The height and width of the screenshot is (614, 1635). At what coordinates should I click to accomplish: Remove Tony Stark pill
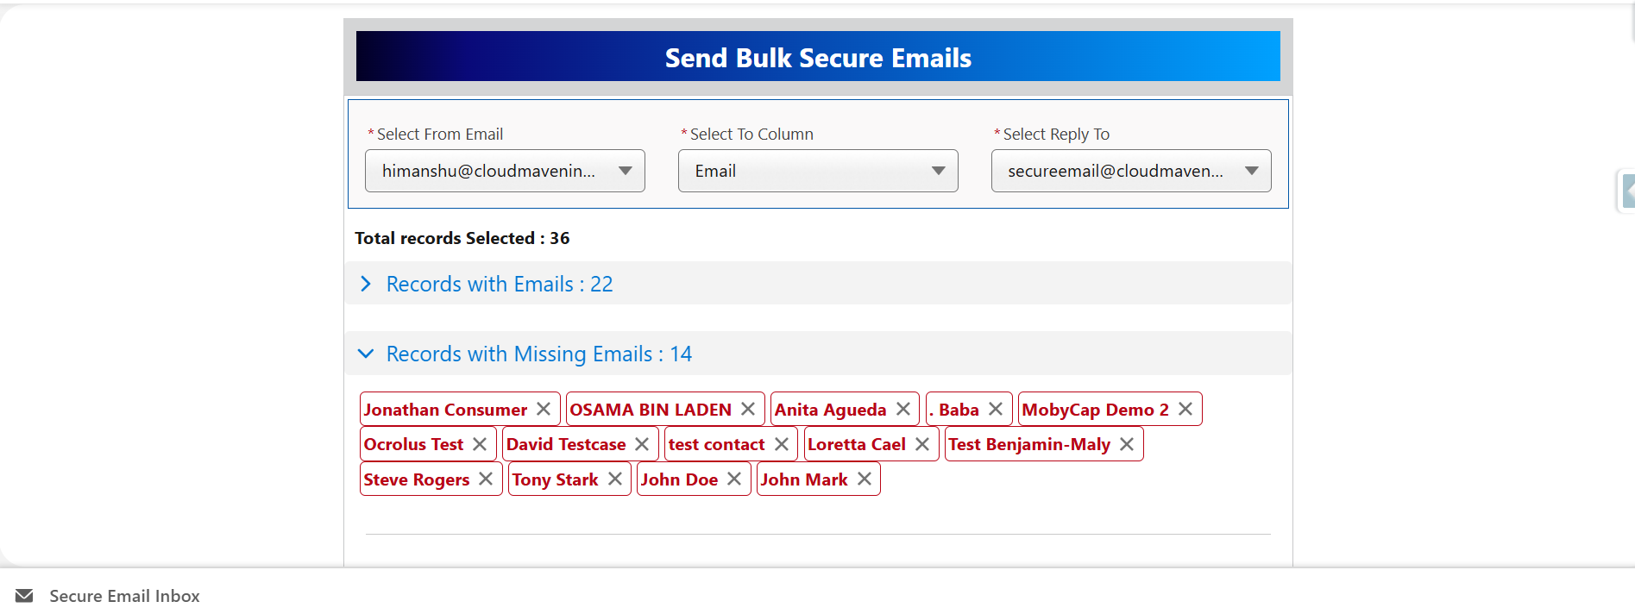point(615,479)
